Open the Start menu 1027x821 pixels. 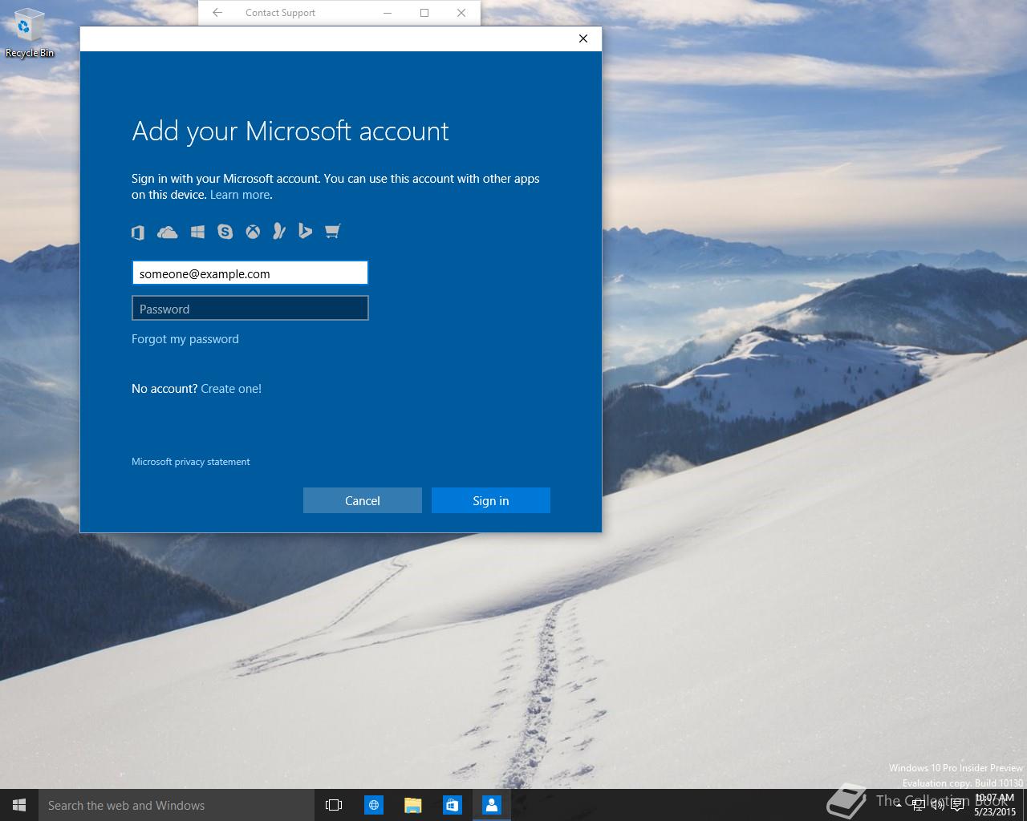pos(19,805)
